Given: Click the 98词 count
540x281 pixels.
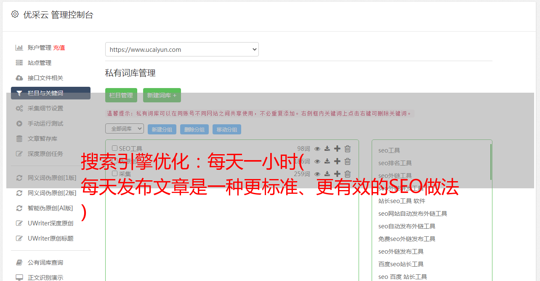Looking at the screenshot, I should tap(303, 149).
